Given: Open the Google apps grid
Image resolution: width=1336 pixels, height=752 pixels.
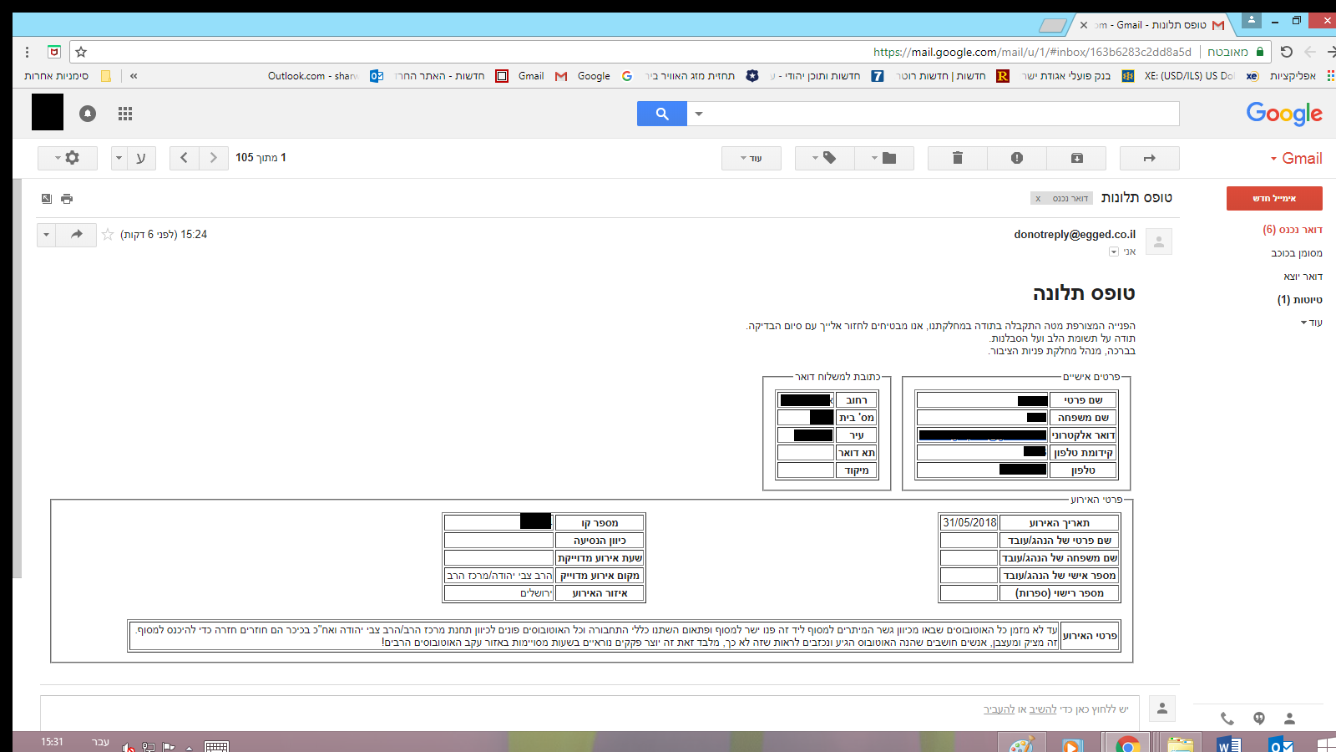Looking at the screenshot, I should (x=125, y=114).
